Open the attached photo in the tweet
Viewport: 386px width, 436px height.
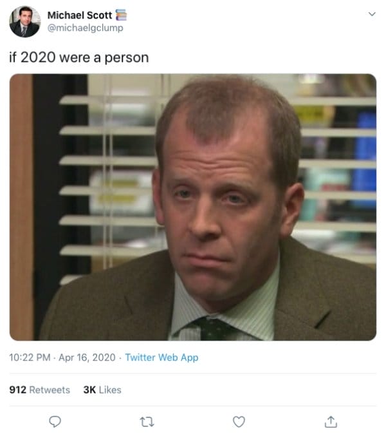point(193,207)
